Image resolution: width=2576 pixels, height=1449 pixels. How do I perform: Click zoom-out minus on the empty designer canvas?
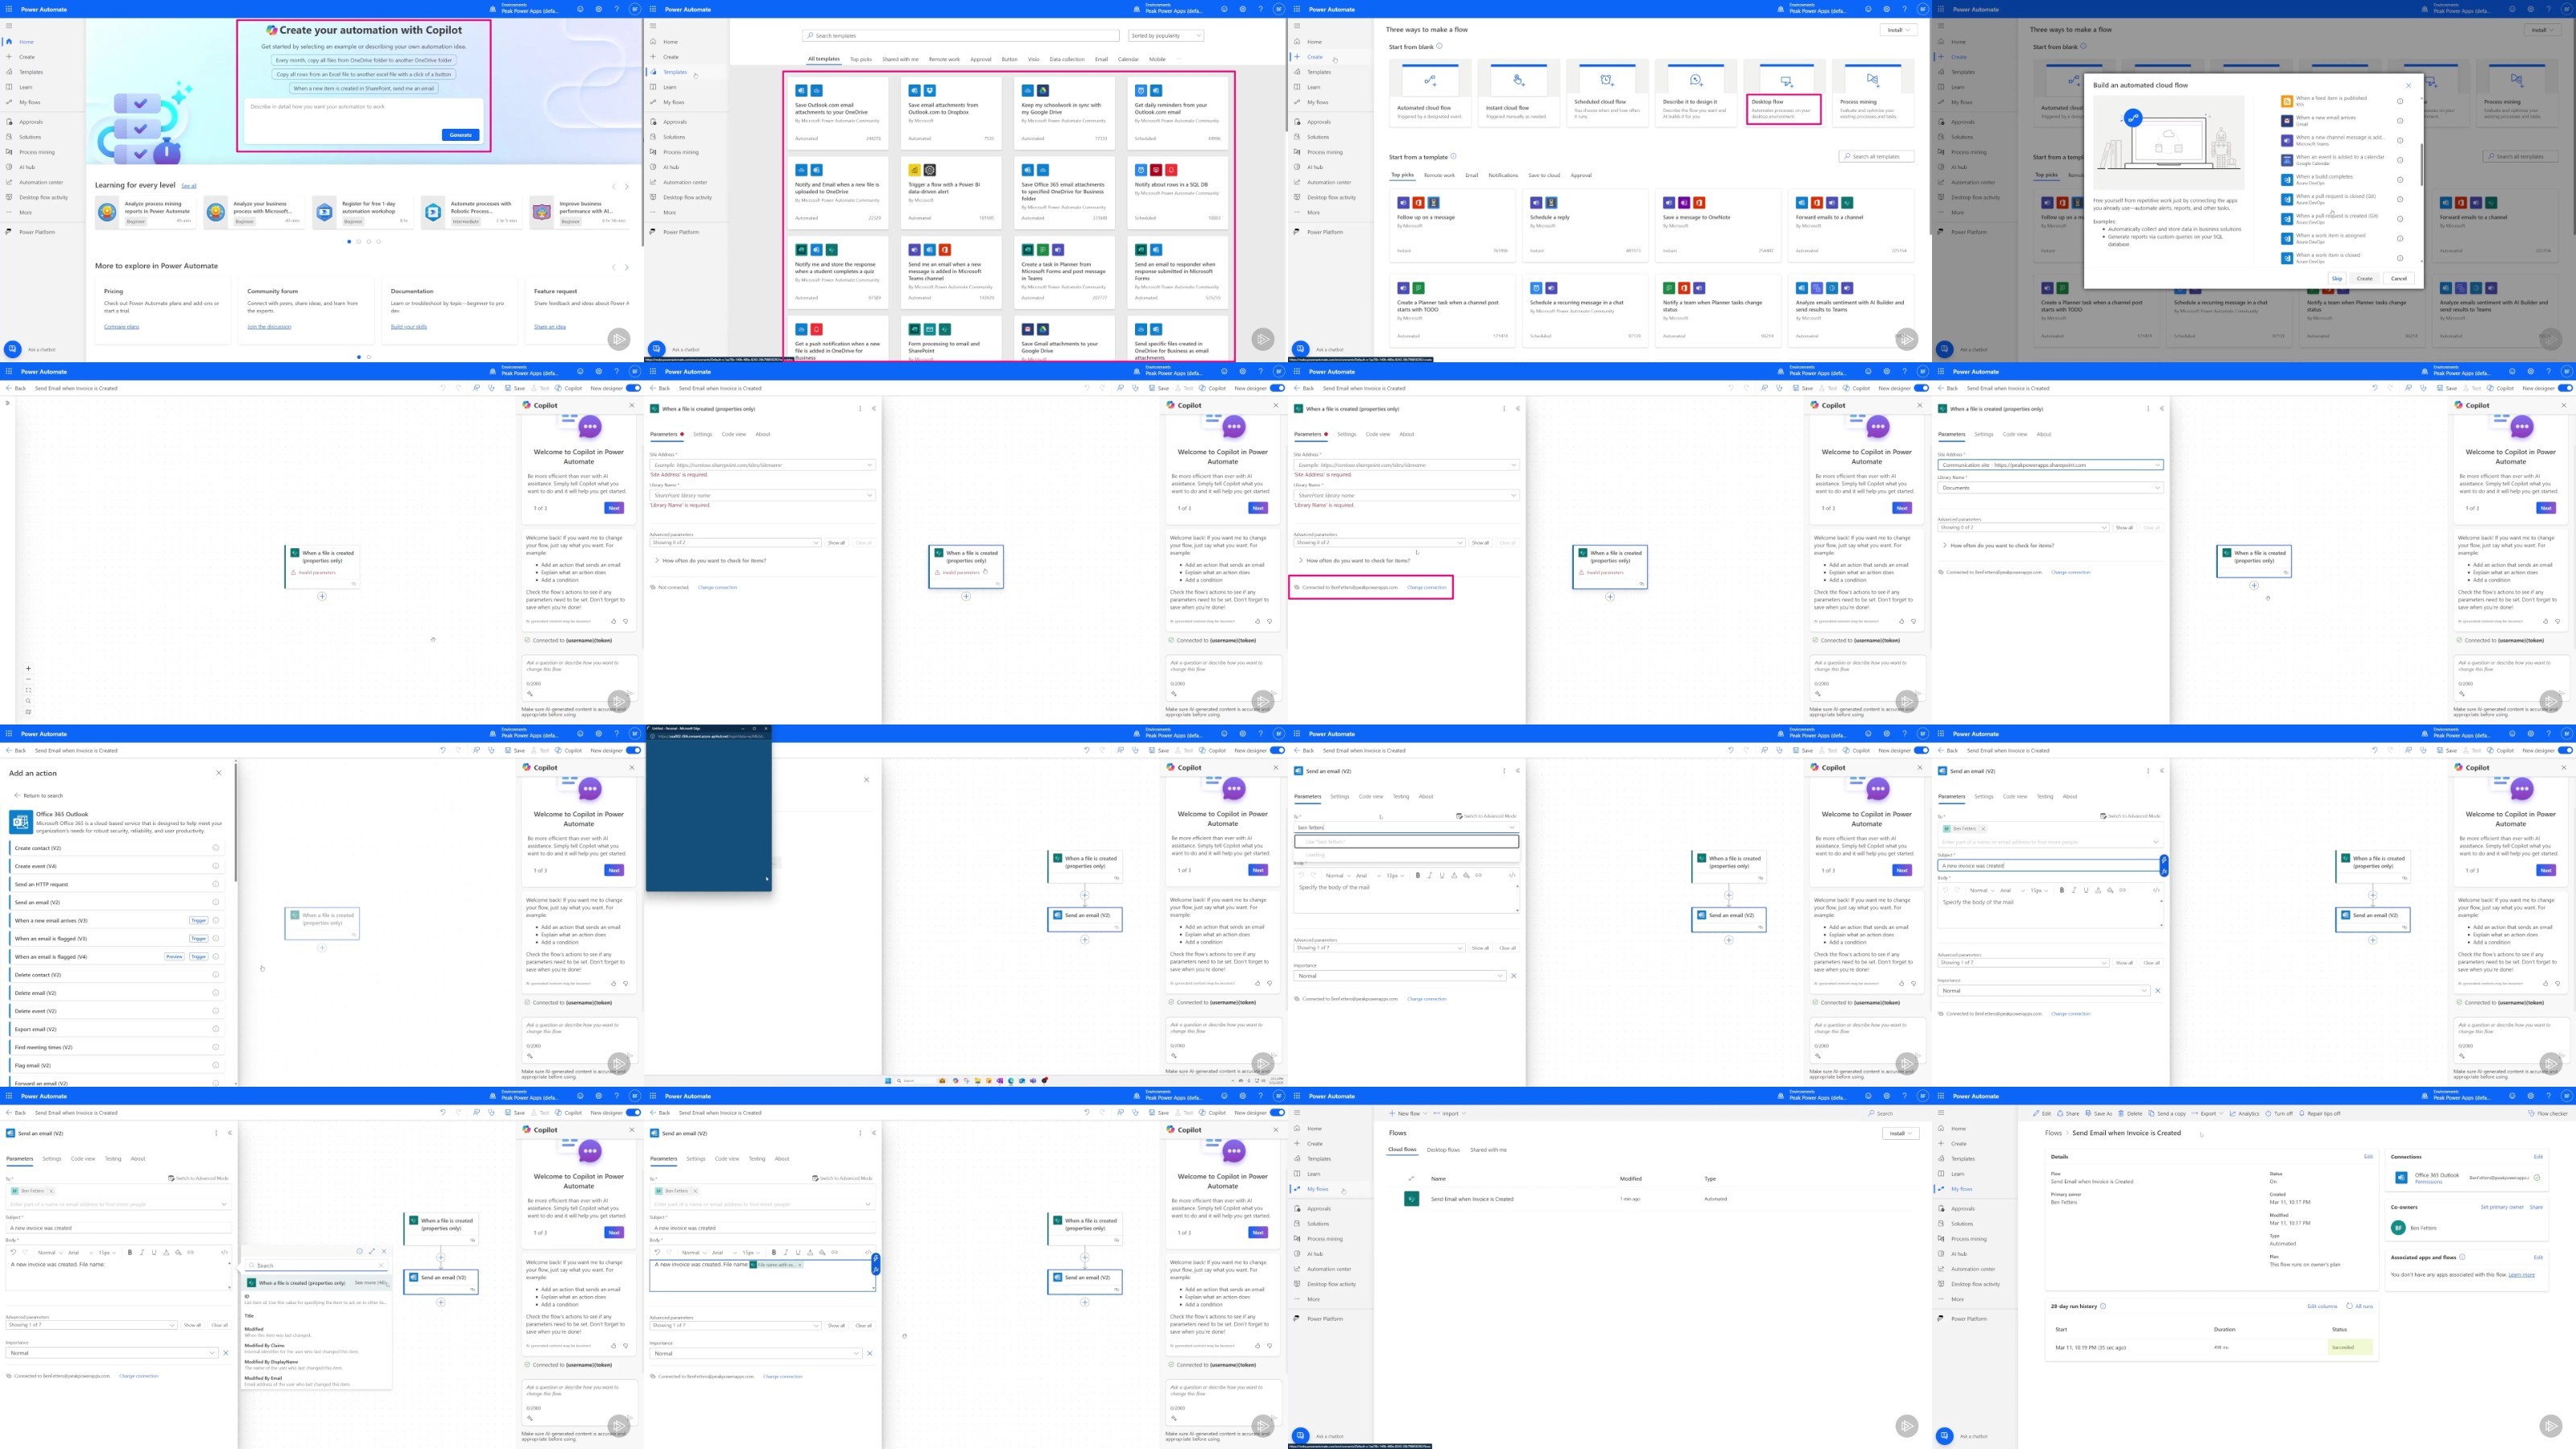click(x=28, y=679)
